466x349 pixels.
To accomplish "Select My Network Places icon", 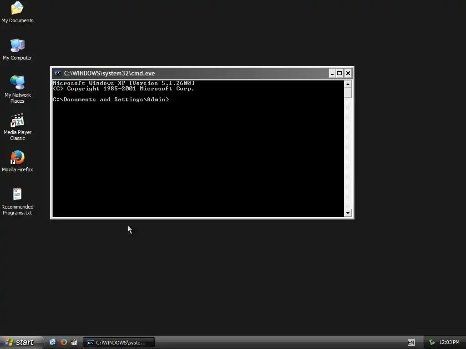I will (17, 89).
